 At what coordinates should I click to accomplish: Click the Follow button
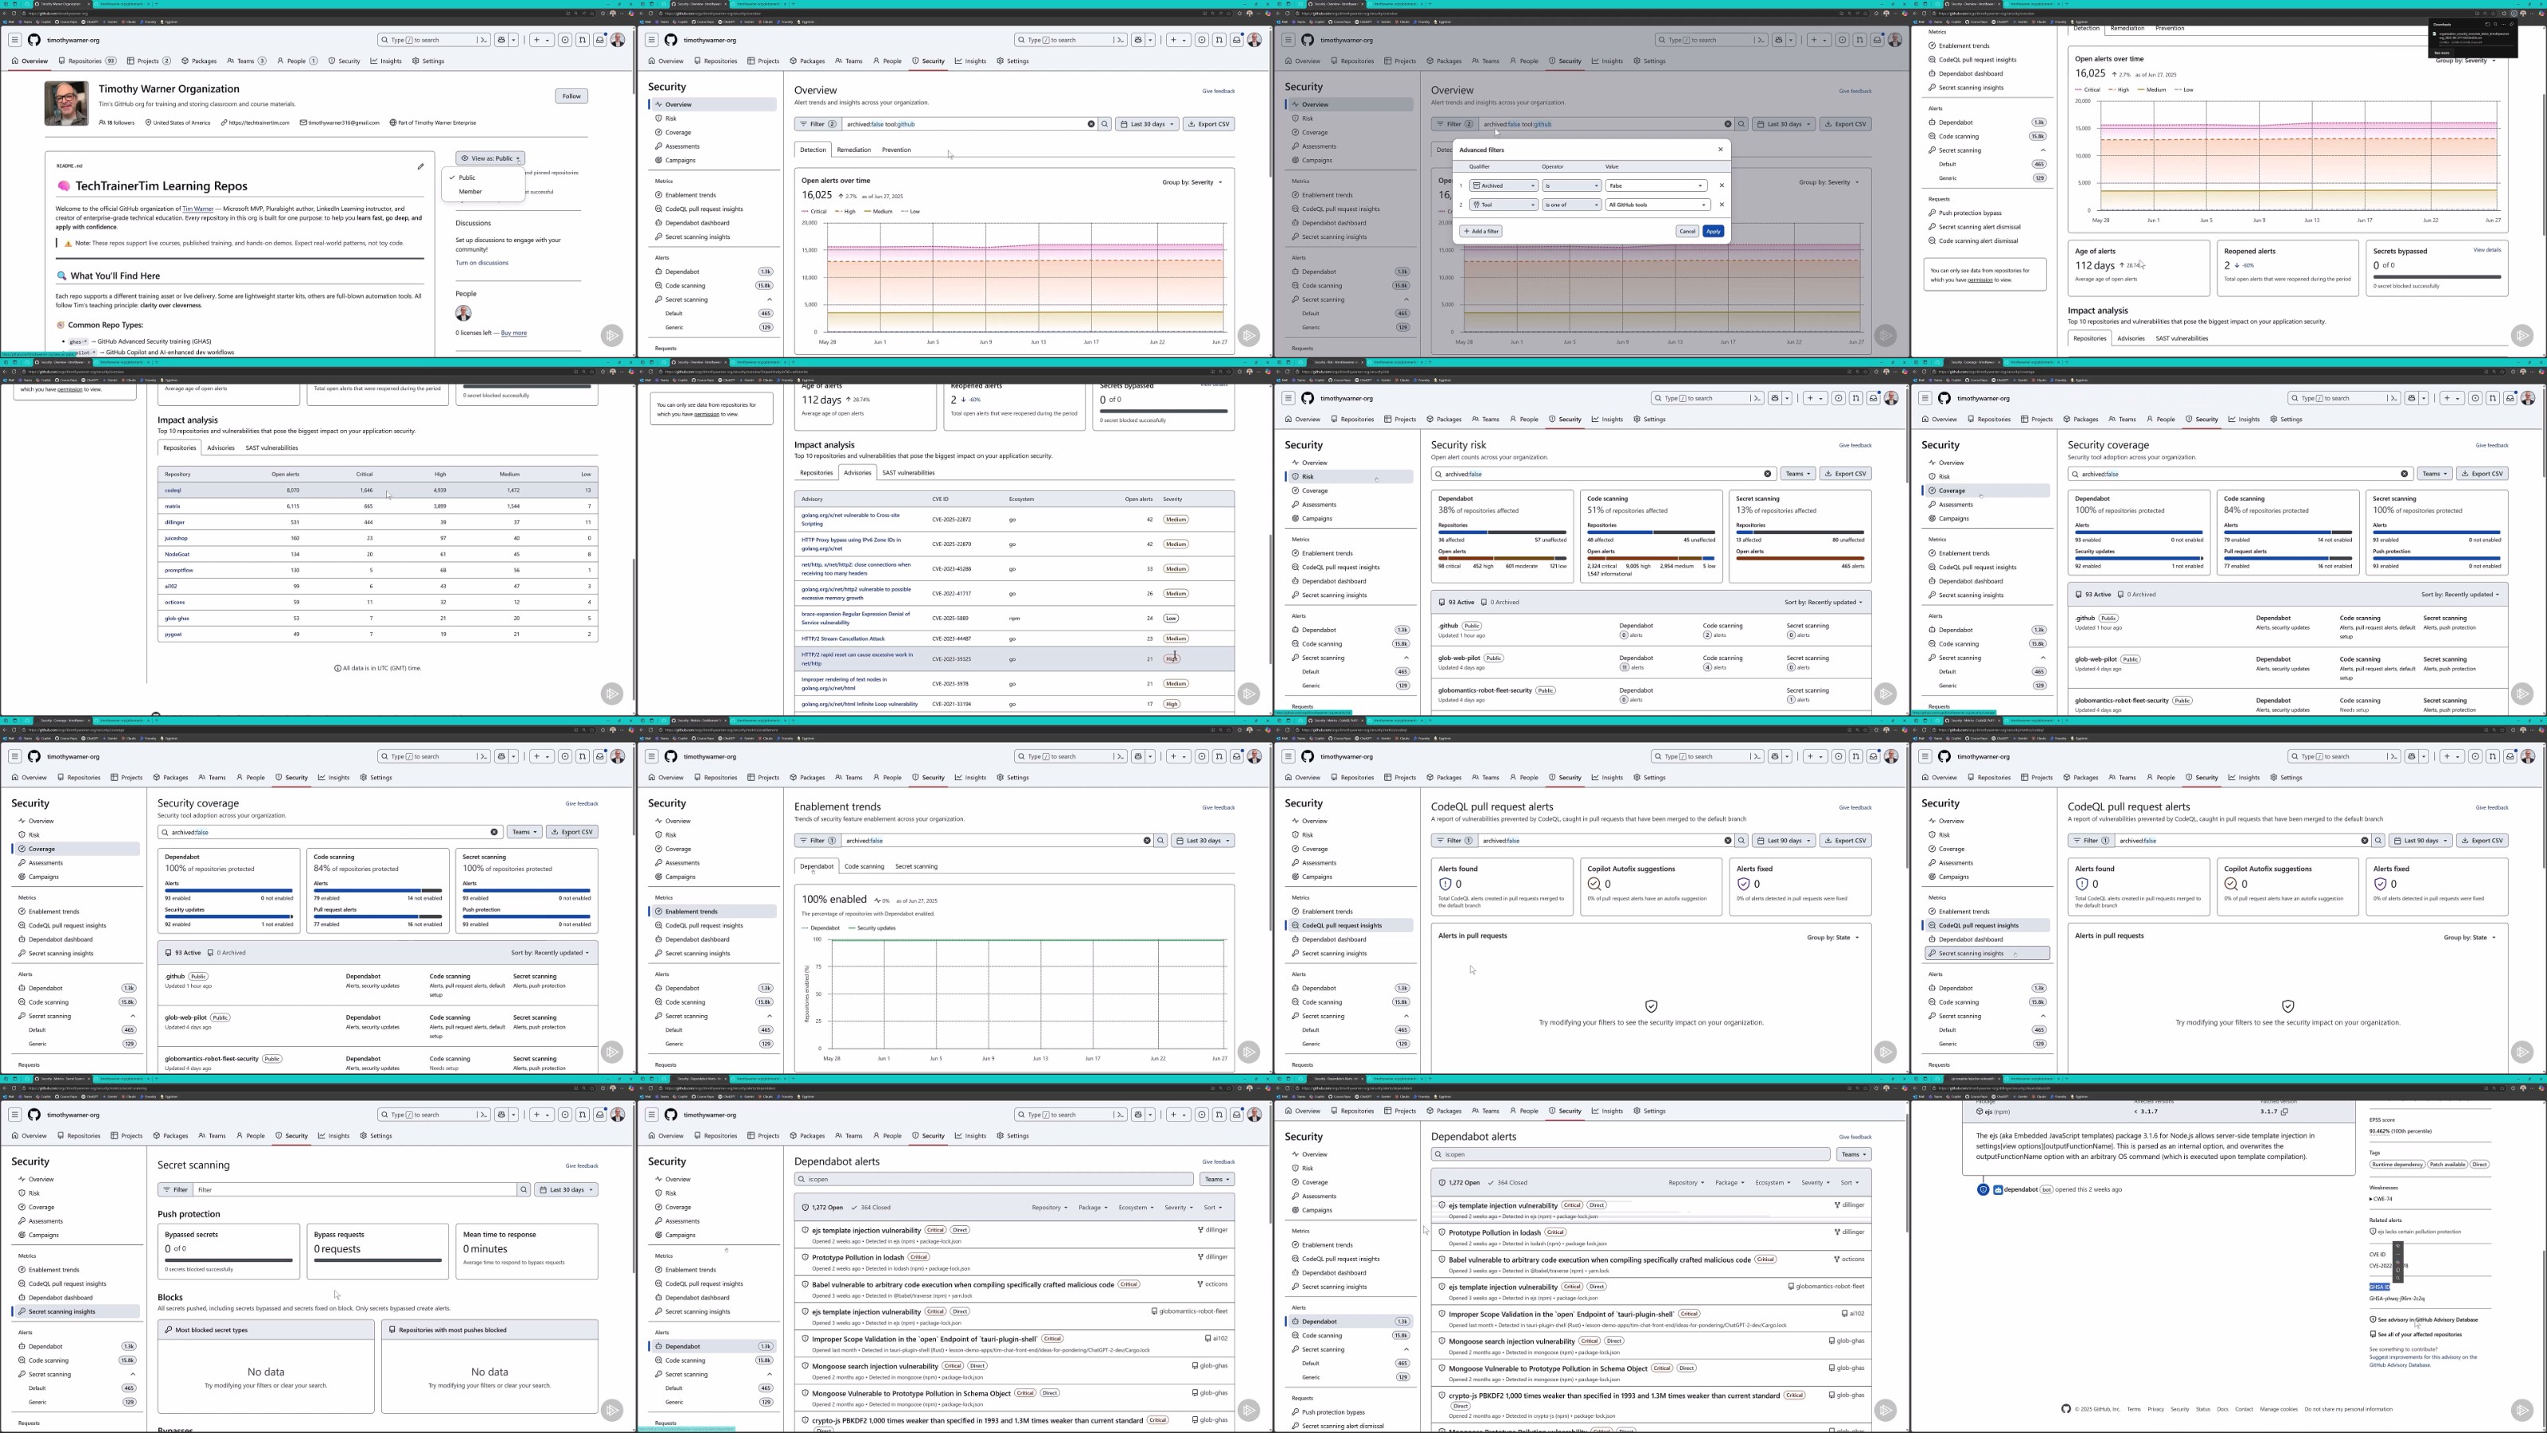(x=571, y=96)
